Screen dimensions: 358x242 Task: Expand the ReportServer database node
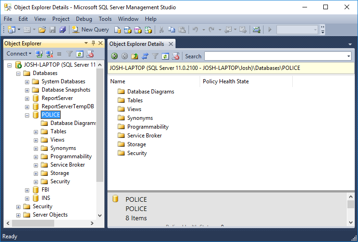[x=27, y=99]
